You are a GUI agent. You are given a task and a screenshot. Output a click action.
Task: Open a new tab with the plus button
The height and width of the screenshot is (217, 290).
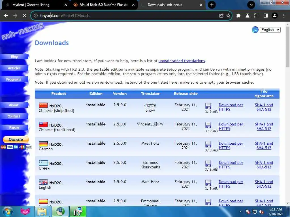212,5
